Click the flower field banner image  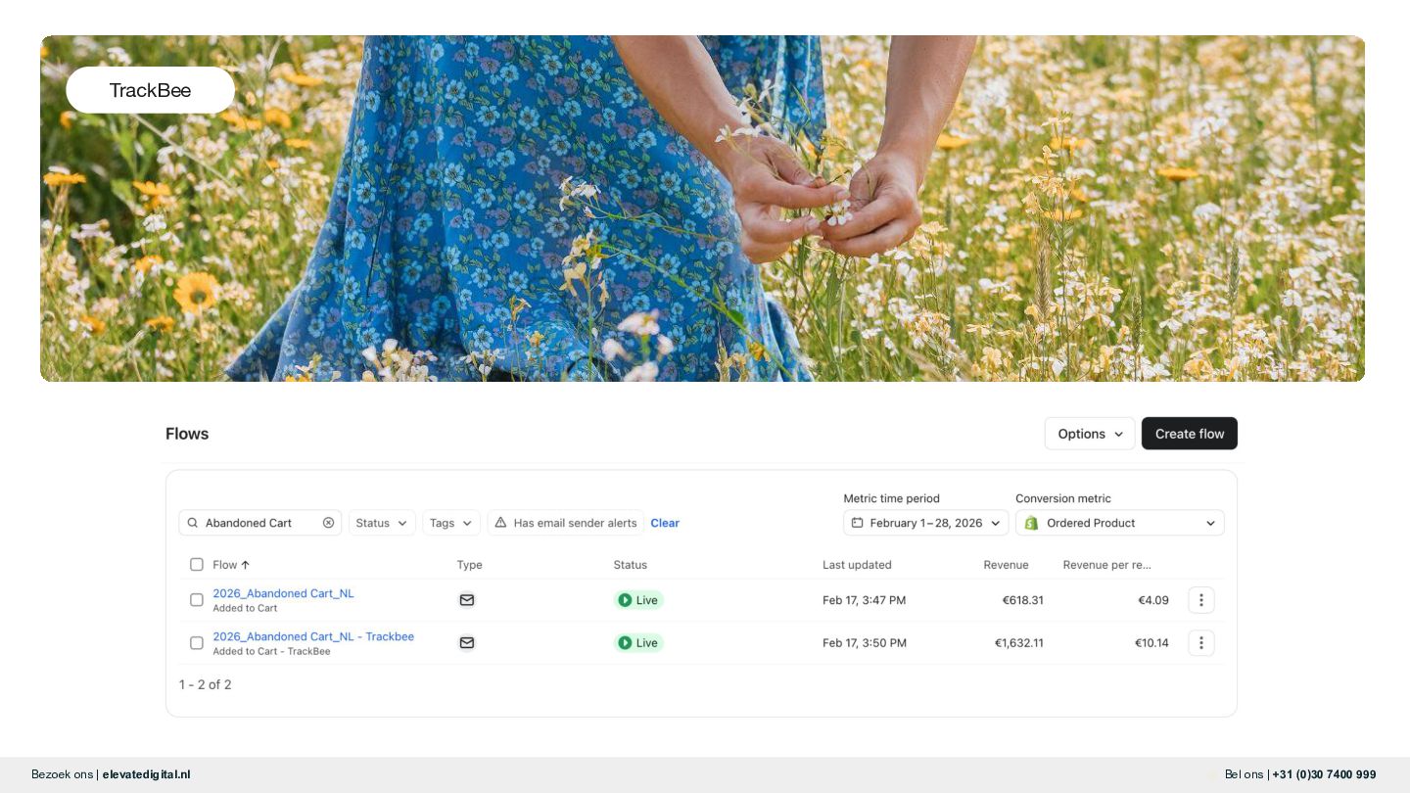pos(702,209)
